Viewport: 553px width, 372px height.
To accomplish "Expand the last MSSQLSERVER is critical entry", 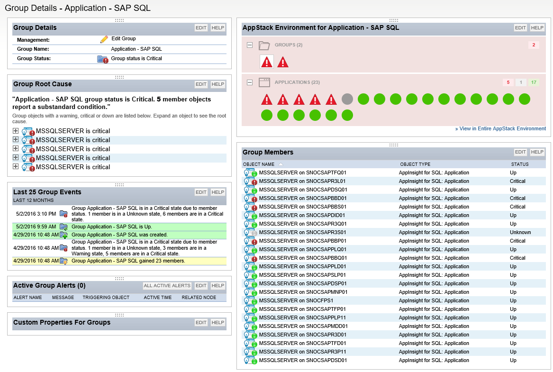I will click(16, 167).
